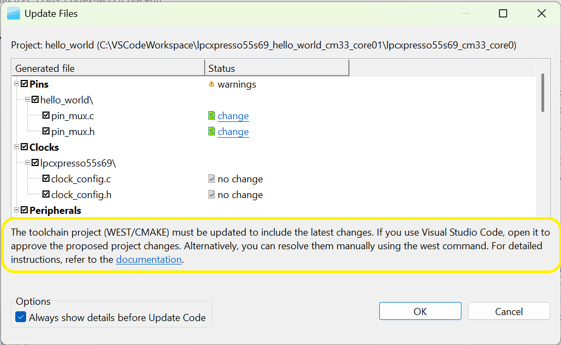Dismiss the dialog with Cancel
561x345 pixels.
click(508, 311)
